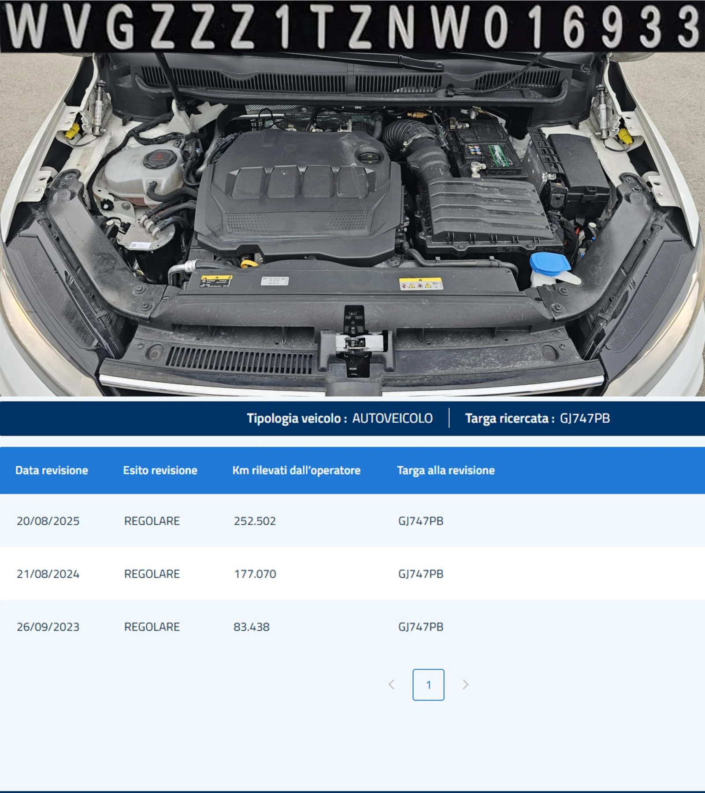The width and height of the screenshot is (705, 793).
Task: Click the searched plate GJ747PB
Action: (583, 419)
